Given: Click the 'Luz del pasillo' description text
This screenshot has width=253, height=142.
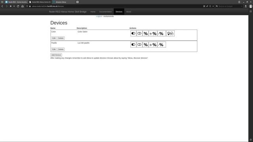Looking at the screenshot, I should pyautogui.click(x=83, y=43).
